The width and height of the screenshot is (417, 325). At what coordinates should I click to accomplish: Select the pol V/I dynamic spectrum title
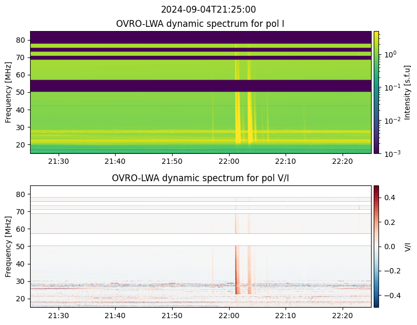coord(201,178)
